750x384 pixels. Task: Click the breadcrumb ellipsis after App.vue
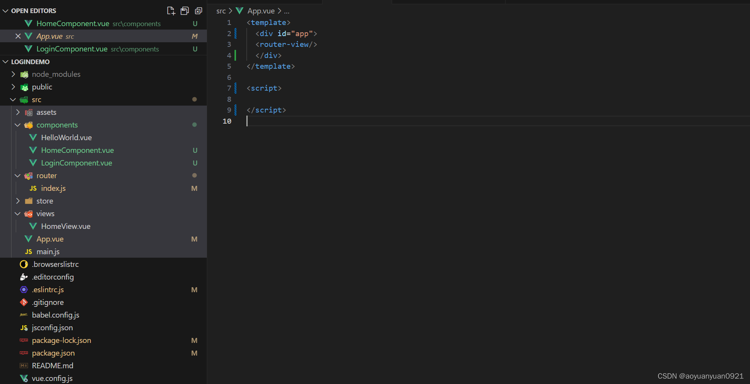click(287, 12)
